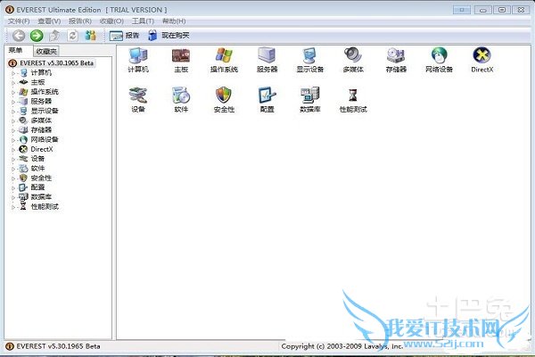This screenshot has height=357, width=535.
Task: Open the 查看(V) menu
Action: click(x=49, y=21)
